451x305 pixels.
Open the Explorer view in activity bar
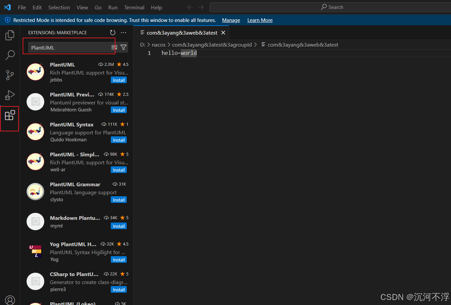(x=10, y=35)
